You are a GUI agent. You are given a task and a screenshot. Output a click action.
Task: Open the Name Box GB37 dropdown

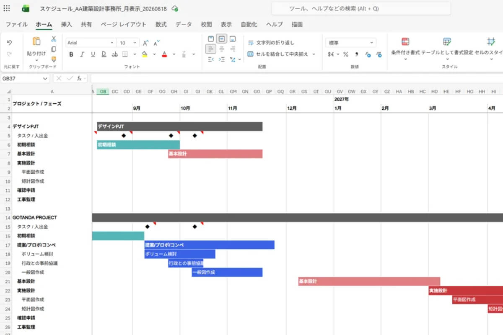[45, 78]
